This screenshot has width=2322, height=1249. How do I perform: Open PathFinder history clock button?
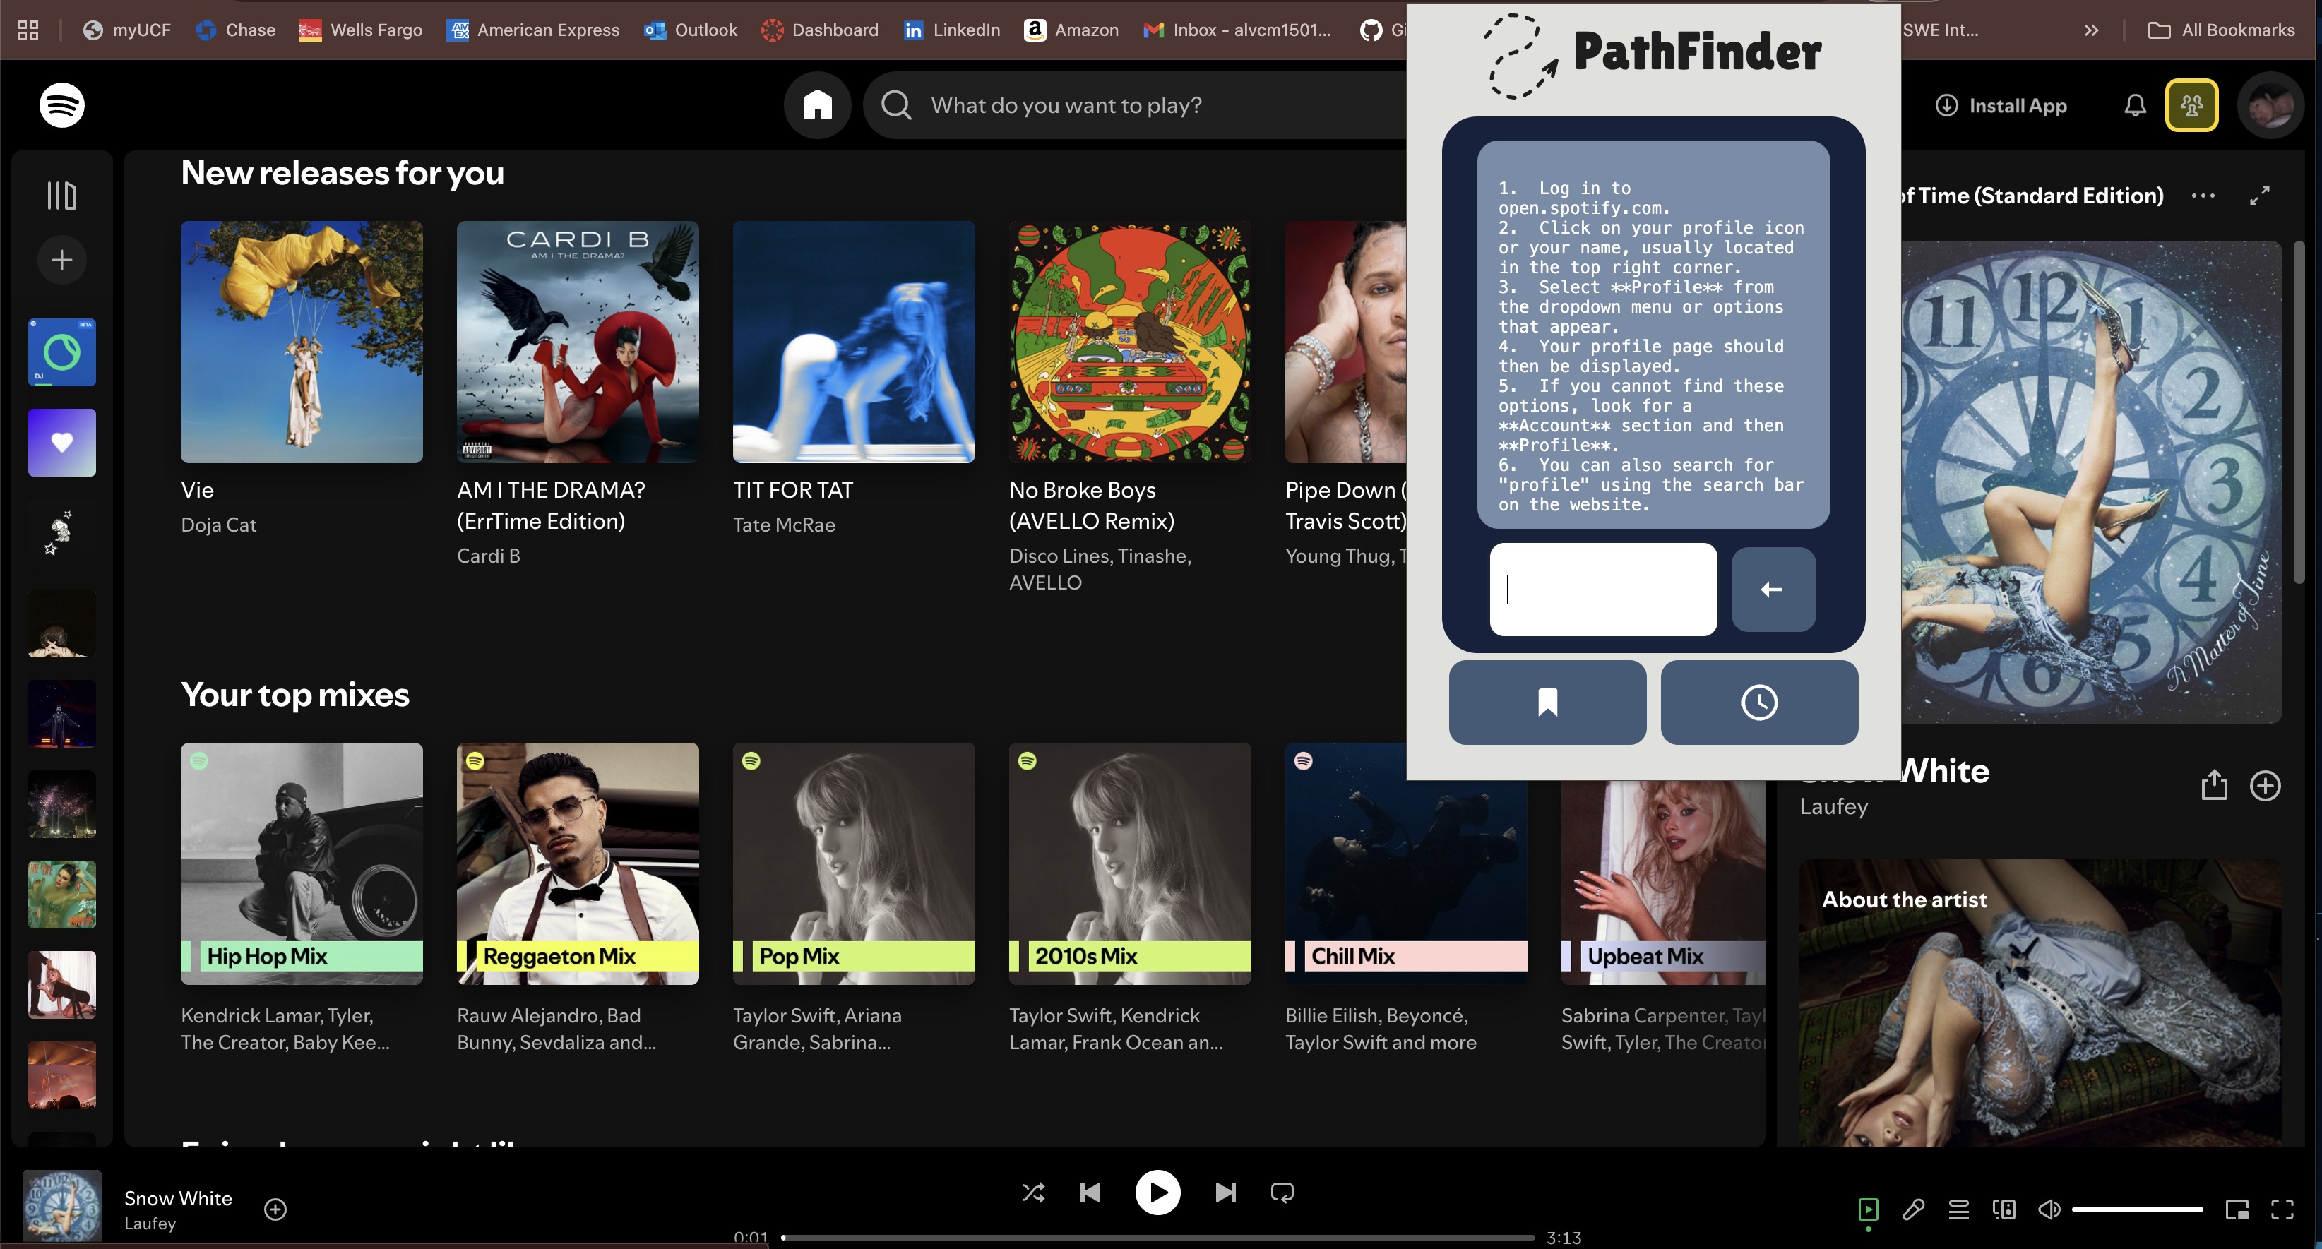(1758, 702)
